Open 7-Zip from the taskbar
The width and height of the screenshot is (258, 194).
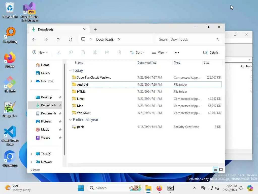point(171,188)
